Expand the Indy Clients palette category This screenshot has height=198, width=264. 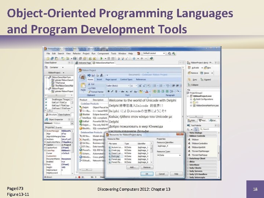[x=188, y=168]
